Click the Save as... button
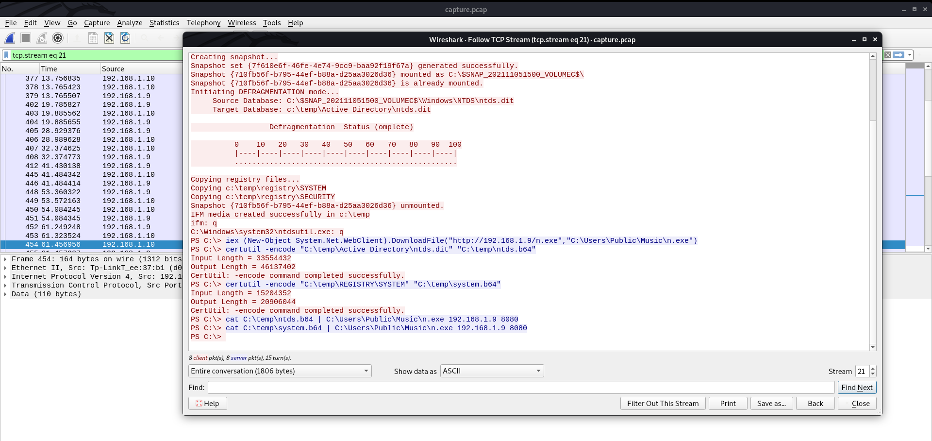The image size is (932, 441). [771, 403]
